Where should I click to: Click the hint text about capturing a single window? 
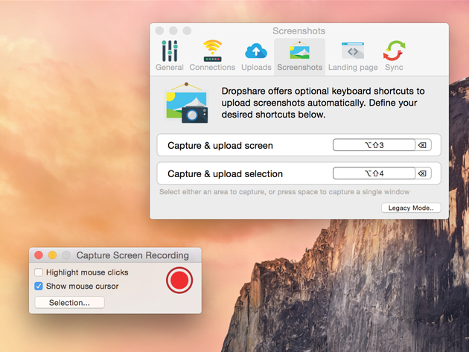tap(284, 192)
